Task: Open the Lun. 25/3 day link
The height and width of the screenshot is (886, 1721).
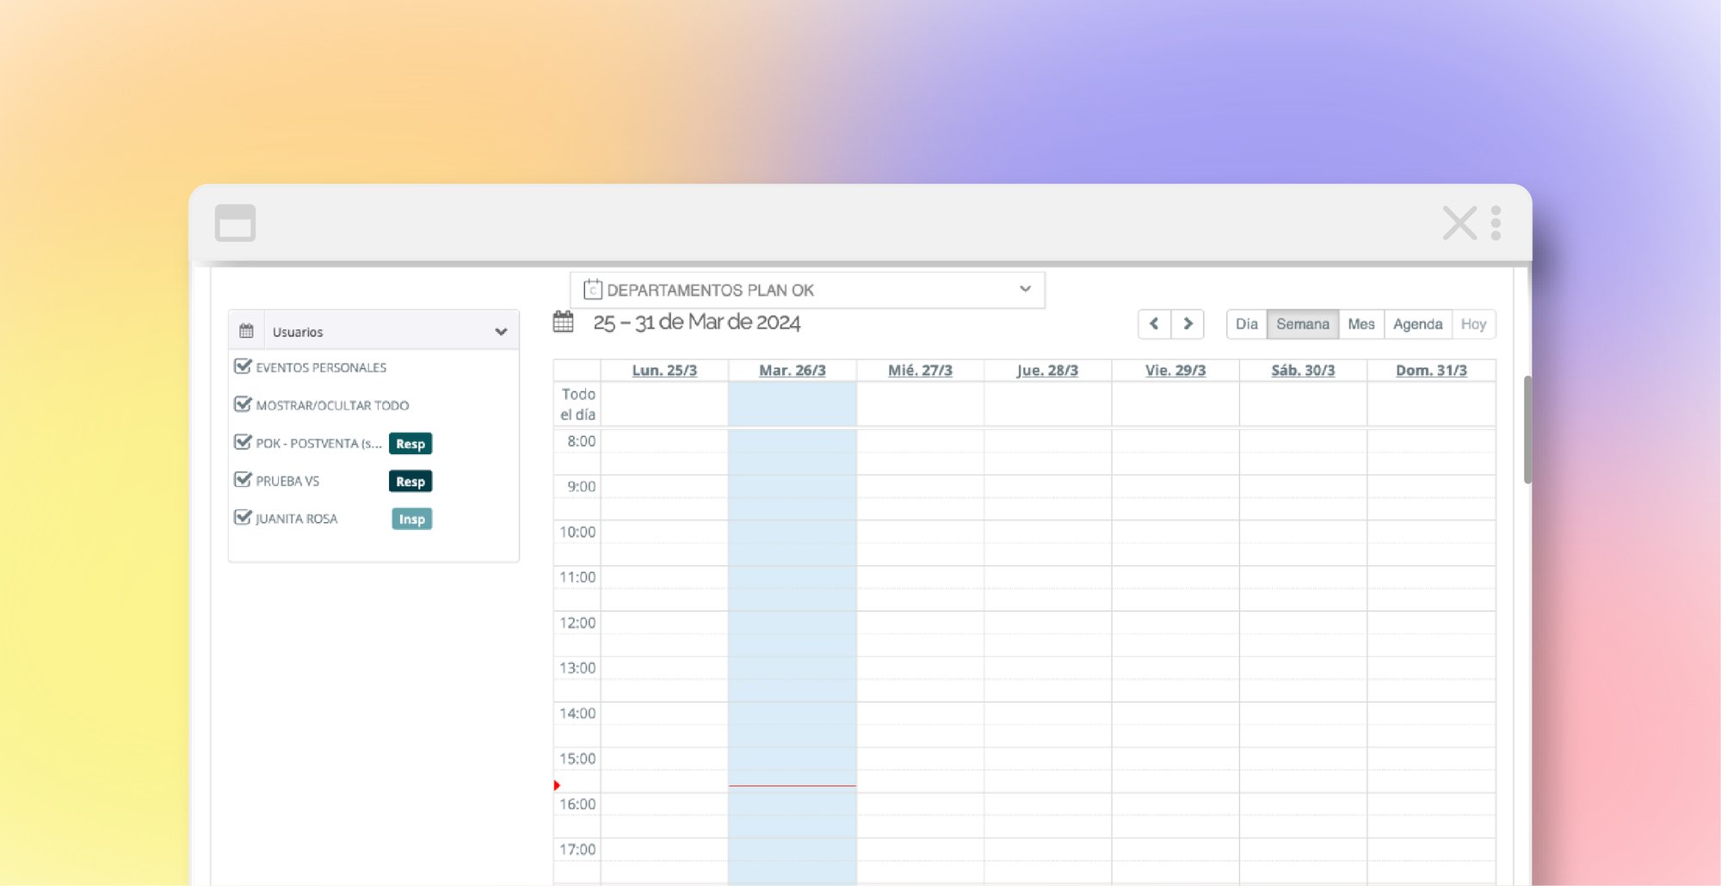Action: click(x=664, y=371)
